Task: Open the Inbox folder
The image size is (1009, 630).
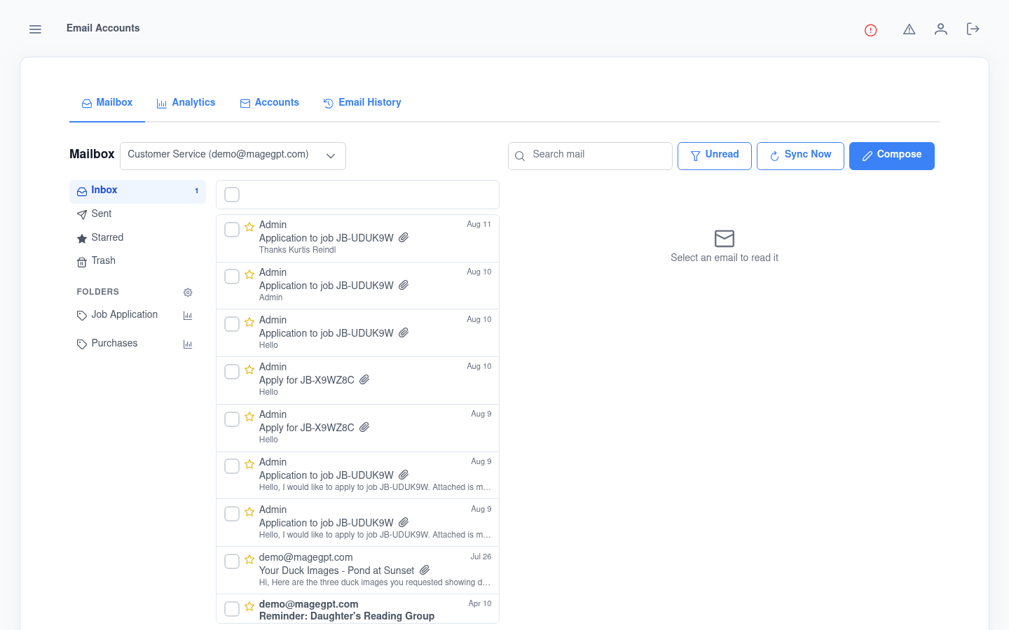Action: click(x=137, y=191)
